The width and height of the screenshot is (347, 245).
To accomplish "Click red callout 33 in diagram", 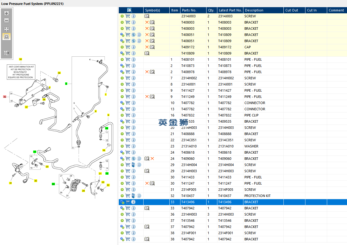I will coord(5,97).
